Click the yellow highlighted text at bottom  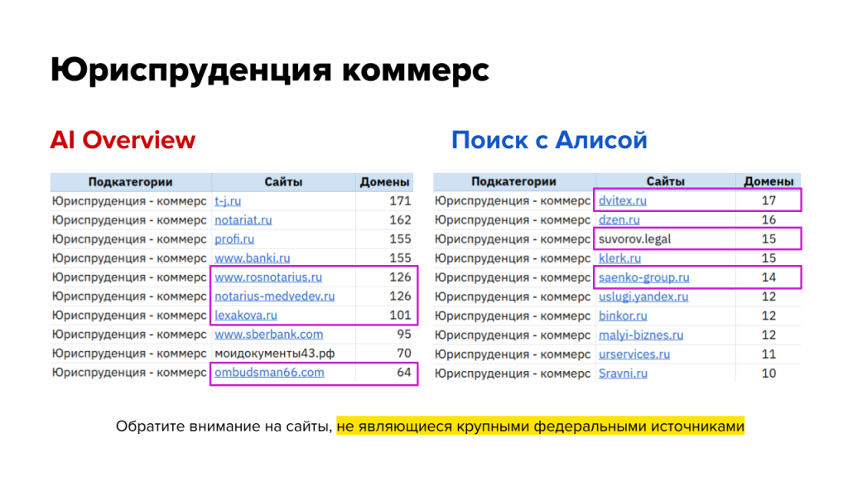point(540,427)
